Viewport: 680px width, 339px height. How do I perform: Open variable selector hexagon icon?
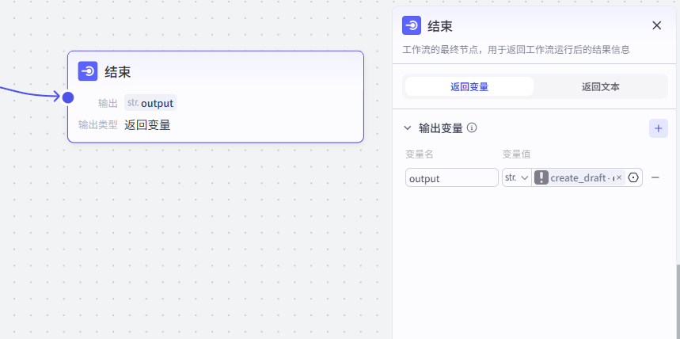coord(633,177)
